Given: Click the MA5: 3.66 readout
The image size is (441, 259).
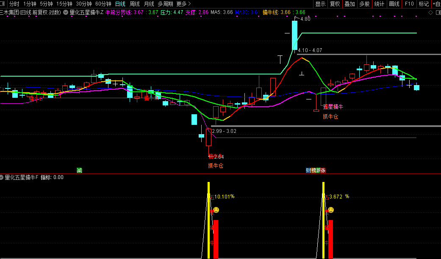Looking at the screenshot, I should pyautogui.click(x=222, y=12).
